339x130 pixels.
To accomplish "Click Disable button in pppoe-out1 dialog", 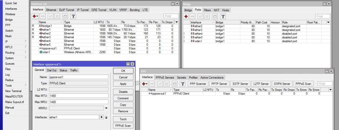I will [123, 92].
